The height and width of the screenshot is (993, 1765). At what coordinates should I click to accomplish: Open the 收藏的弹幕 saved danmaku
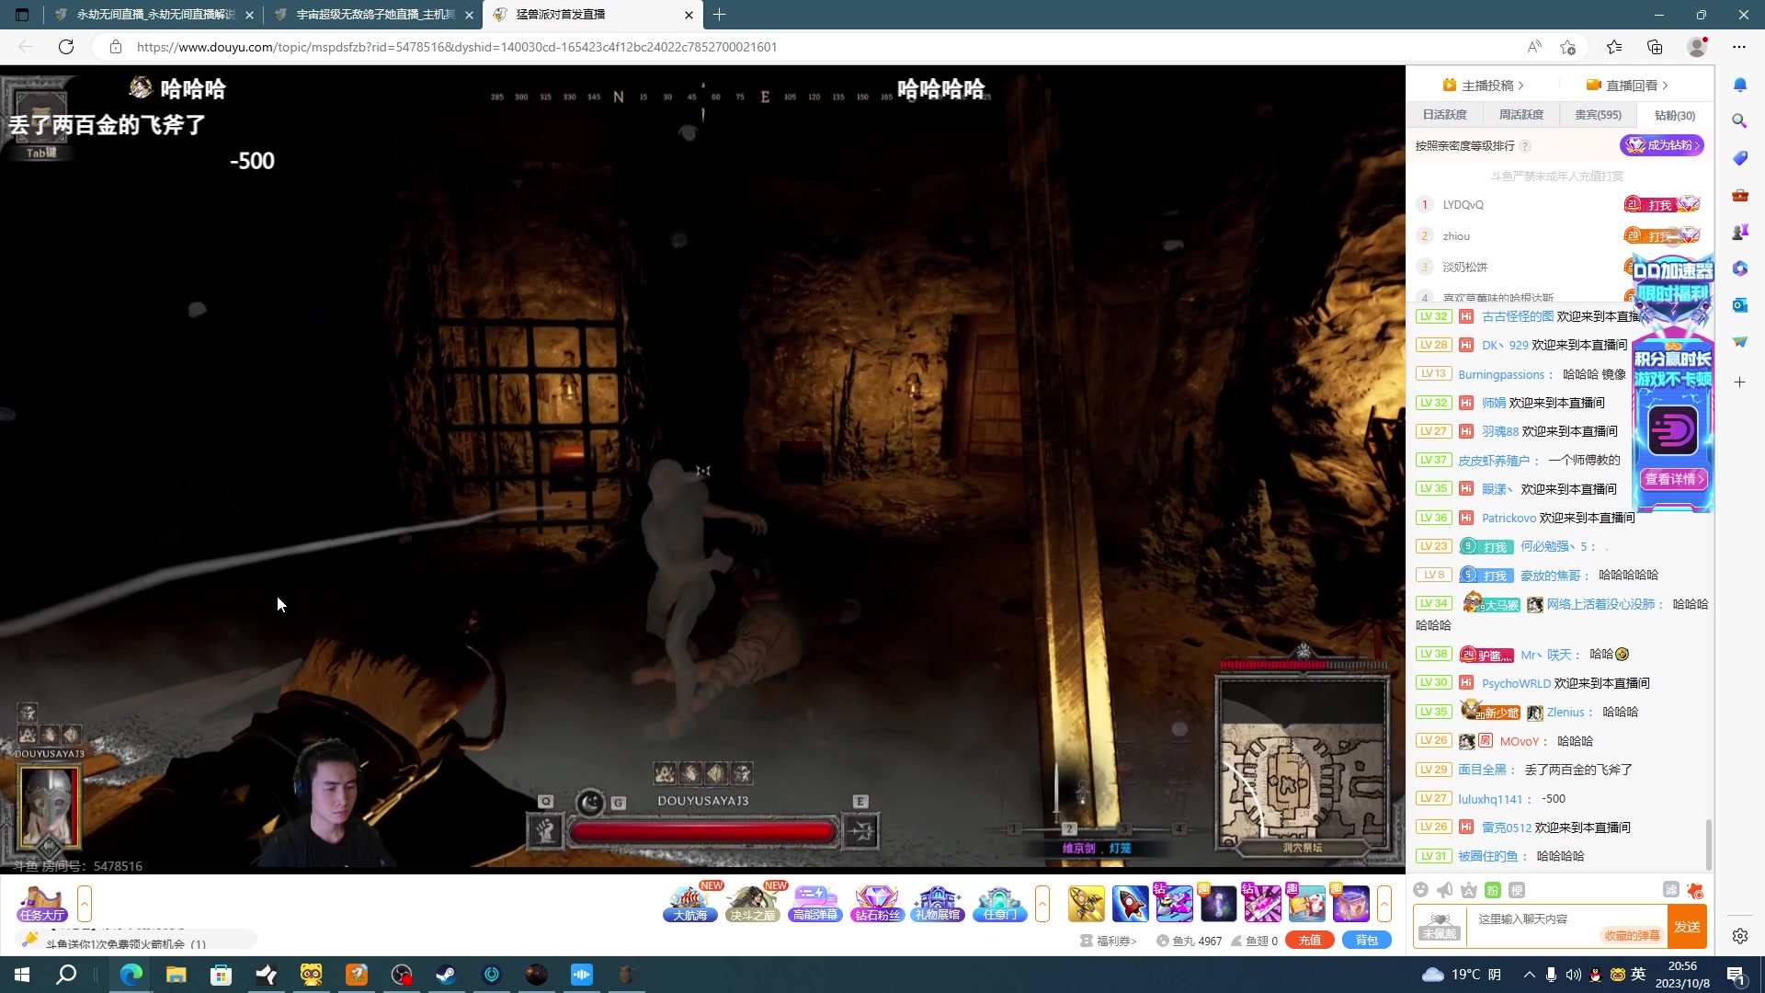tap(1632, 935)
